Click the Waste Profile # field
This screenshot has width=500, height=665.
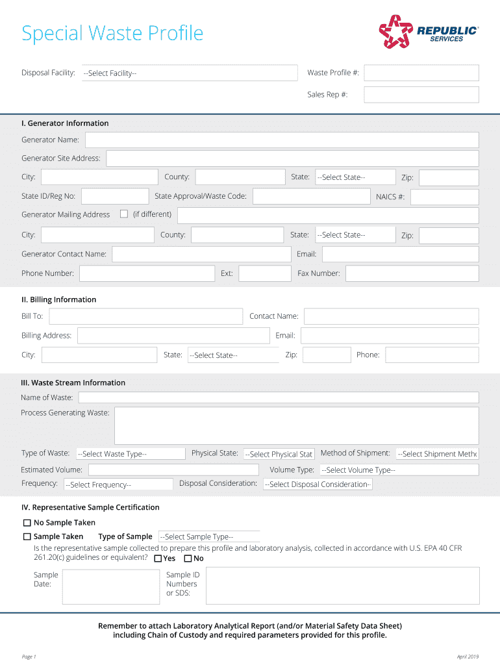pos(421,73)
